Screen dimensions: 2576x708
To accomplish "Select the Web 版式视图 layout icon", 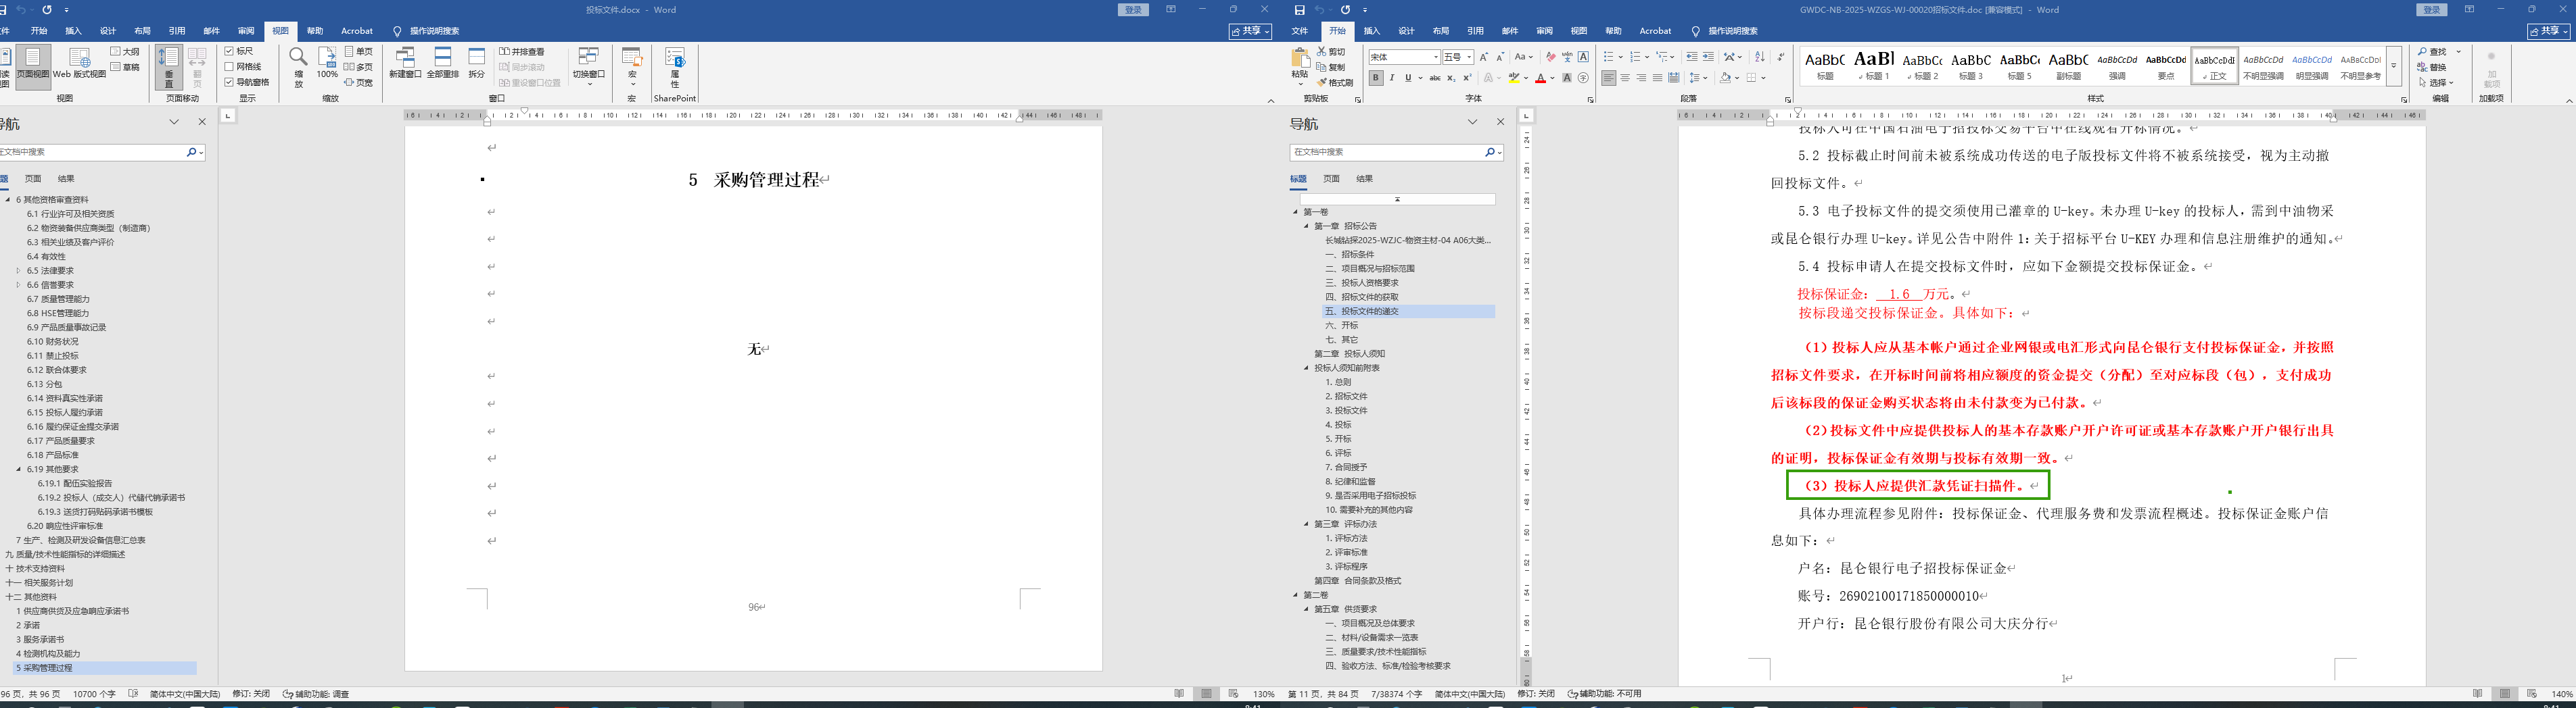I will (x=79, y=62).
